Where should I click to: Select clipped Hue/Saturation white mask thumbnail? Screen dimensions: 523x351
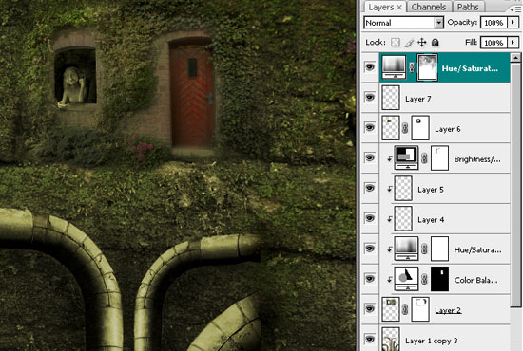coord(439,249)
